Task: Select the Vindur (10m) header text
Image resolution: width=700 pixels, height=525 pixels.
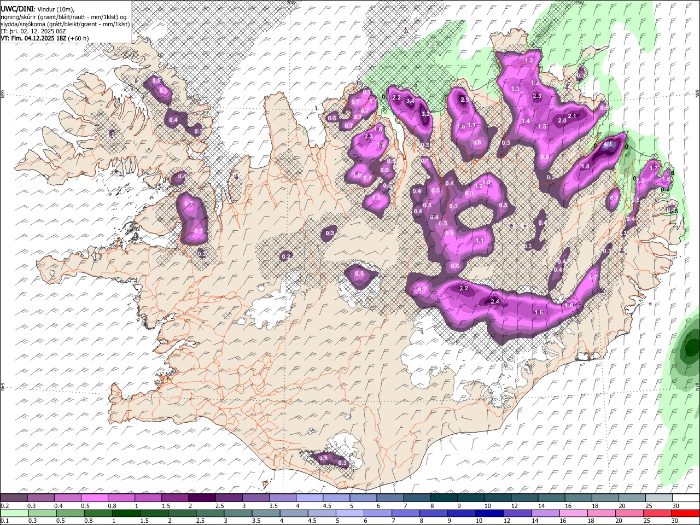Action: 55,9
